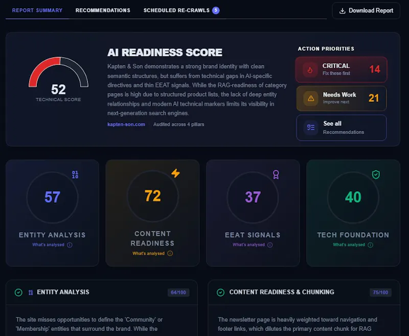Image resolution: width=409 pixels, height=336 pixels.
Task: Click the binary icon on the Entity Analysis card
Action: click(75, 174)
